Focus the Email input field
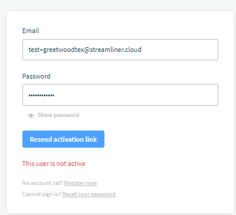The width and height of the screenshot is (236, 215). [120, 50]
